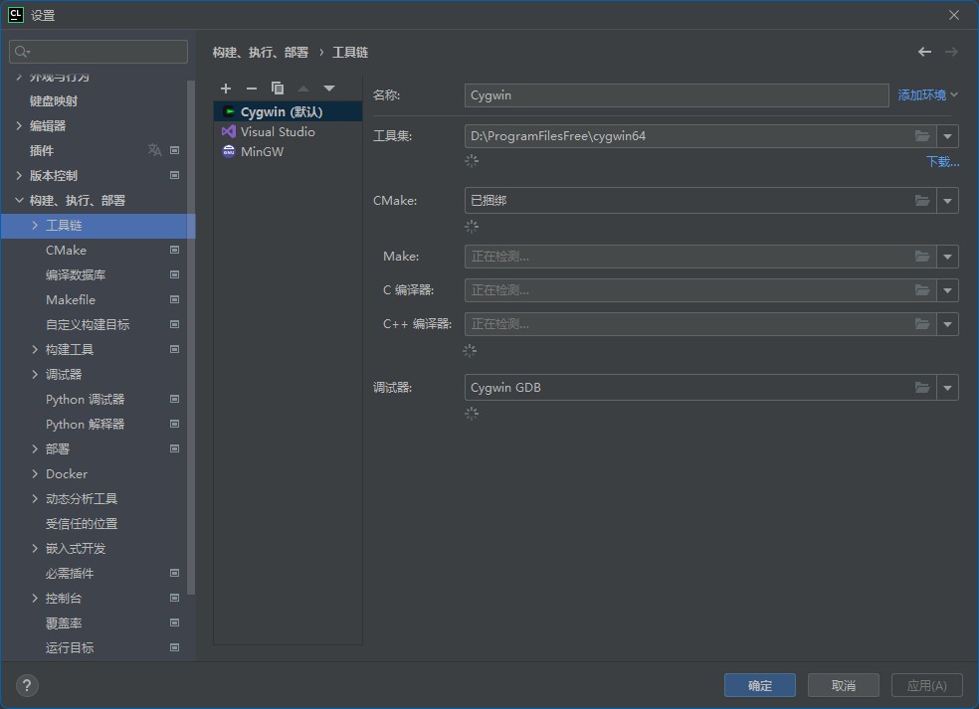Click project-level icon beside 覆盖率
The image size is (979, 709).
tap(175, 622)
